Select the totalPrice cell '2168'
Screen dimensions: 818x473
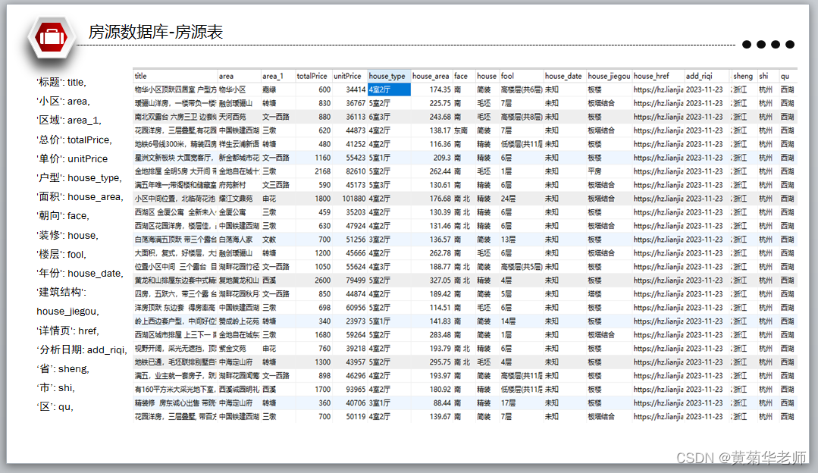point(322,171)
